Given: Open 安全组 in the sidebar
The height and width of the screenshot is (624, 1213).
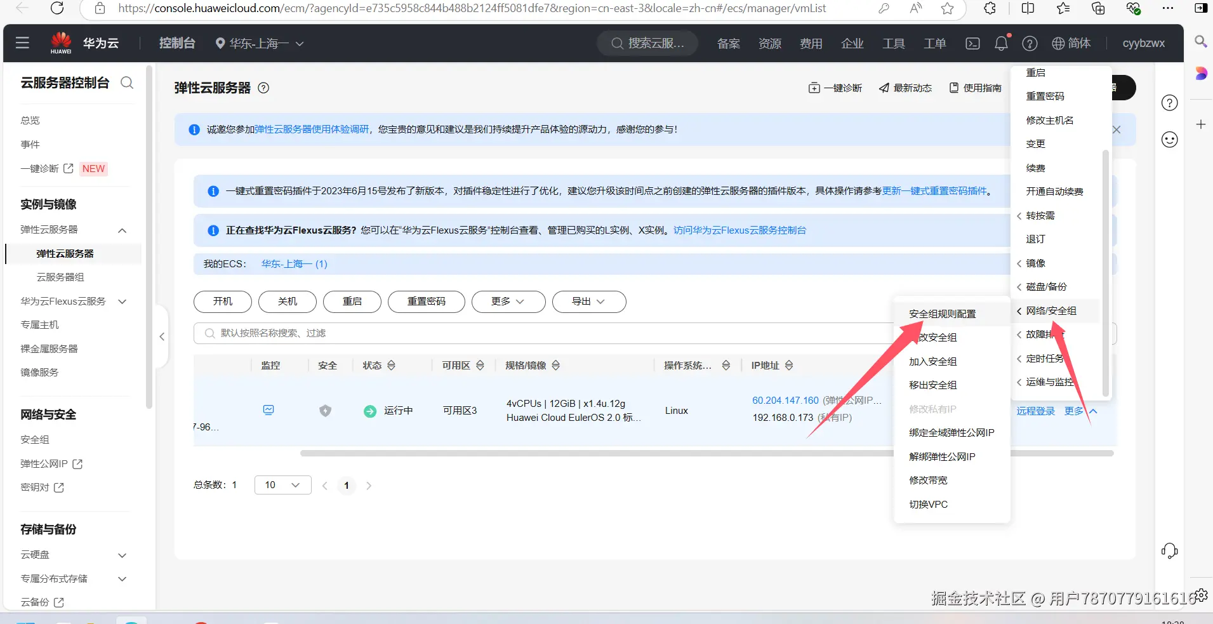Looking at the screenshot, I should click(x=35, y=439).
